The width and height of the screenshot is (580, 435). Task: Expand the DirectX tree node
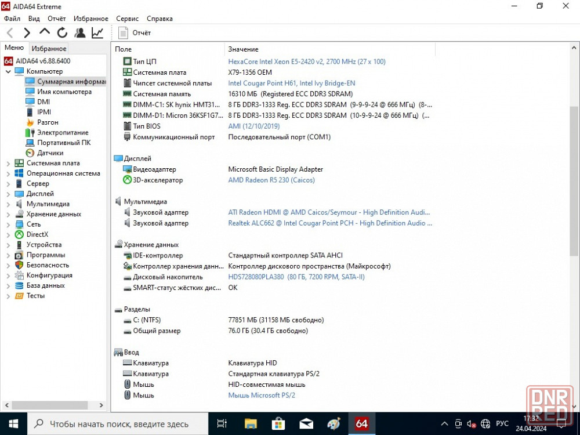pos(8,234)
